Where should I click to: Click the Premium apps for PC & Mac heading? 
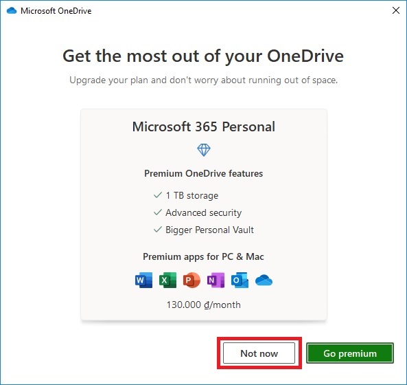(x=204, y=257)
